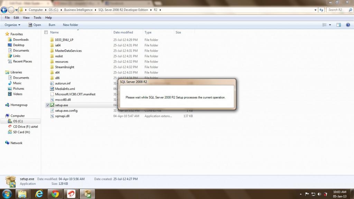Click Business Intelligence breadcrumb segment
Image resolution: width=354 pixels, height=199 pixels.
pyautogui.click(x=78, y=10)
